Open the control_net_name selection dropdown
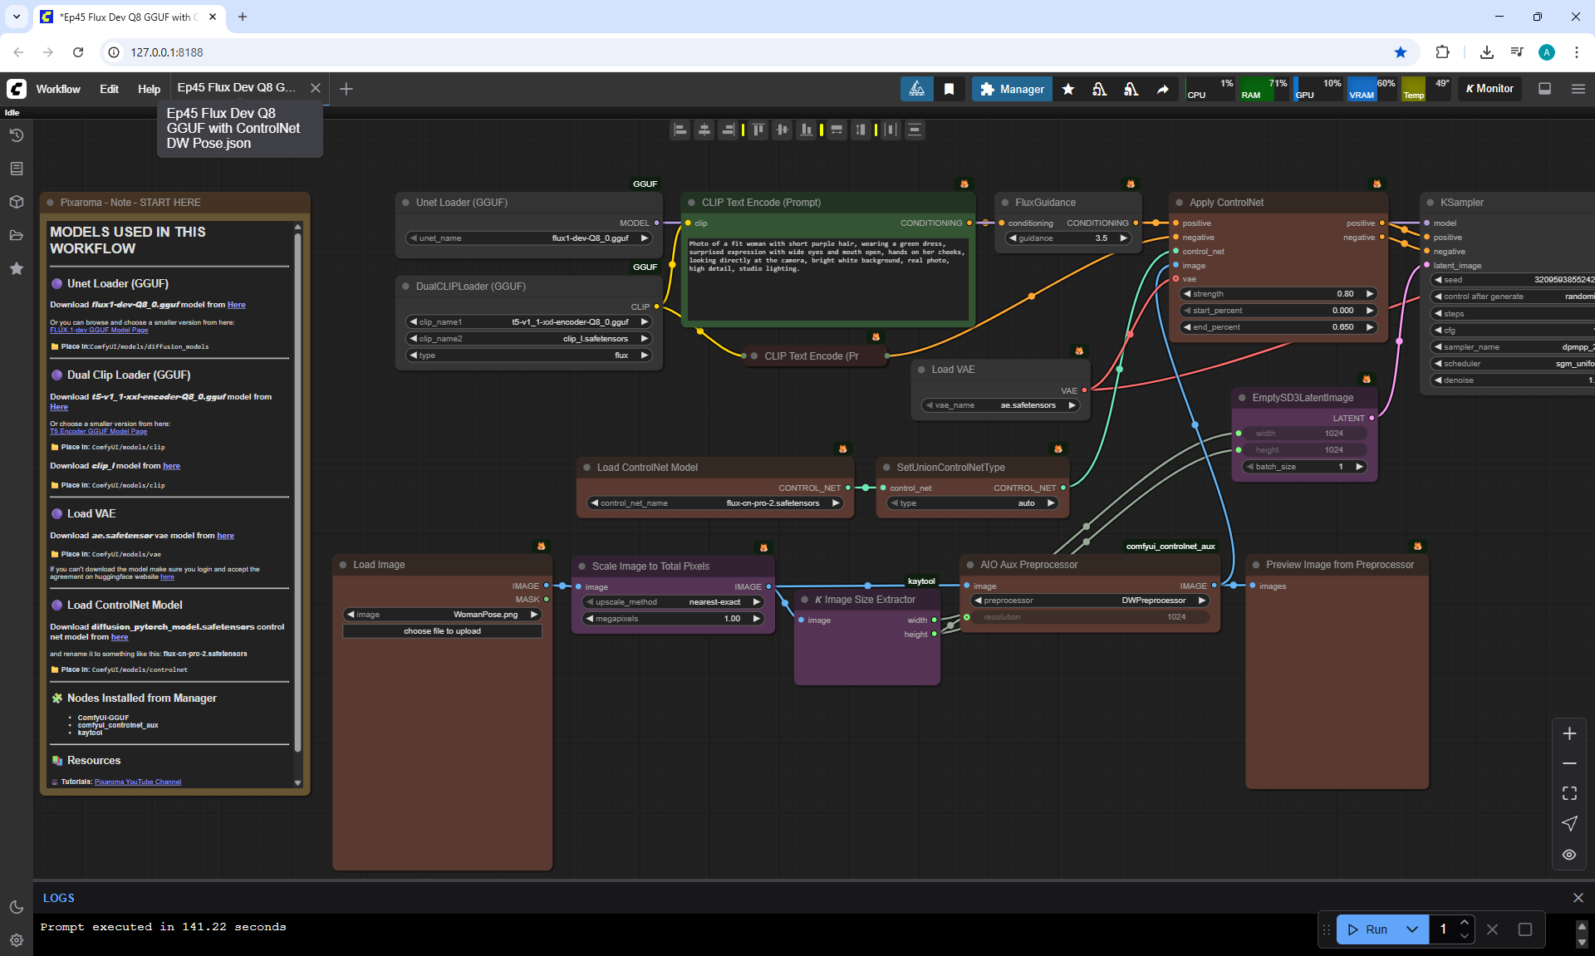The image size is (1595, 956). pos(714,503)
